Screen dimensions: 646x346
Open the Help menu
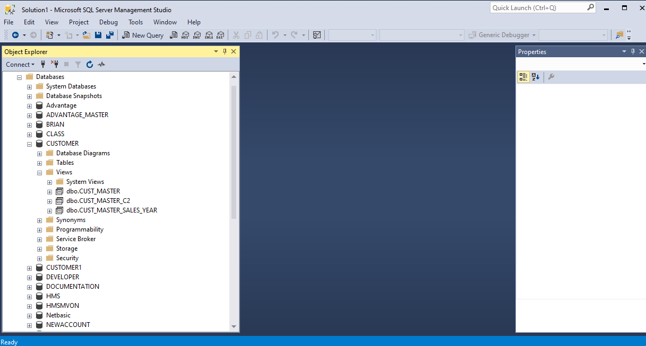194,22
